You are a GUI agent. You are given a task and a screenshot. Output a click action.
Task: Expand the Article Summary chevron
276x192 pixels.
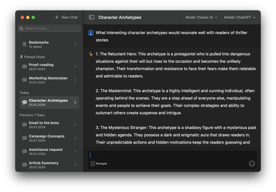pyautogui.click(x=75, y=165)
